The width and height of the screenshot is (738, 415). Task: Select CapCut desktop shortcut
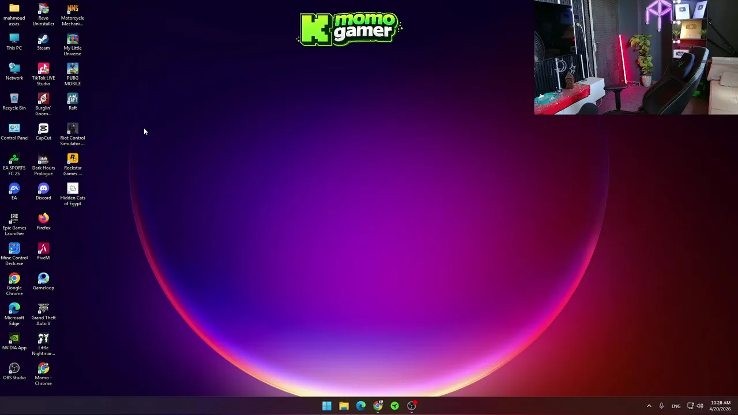[43, 132]
